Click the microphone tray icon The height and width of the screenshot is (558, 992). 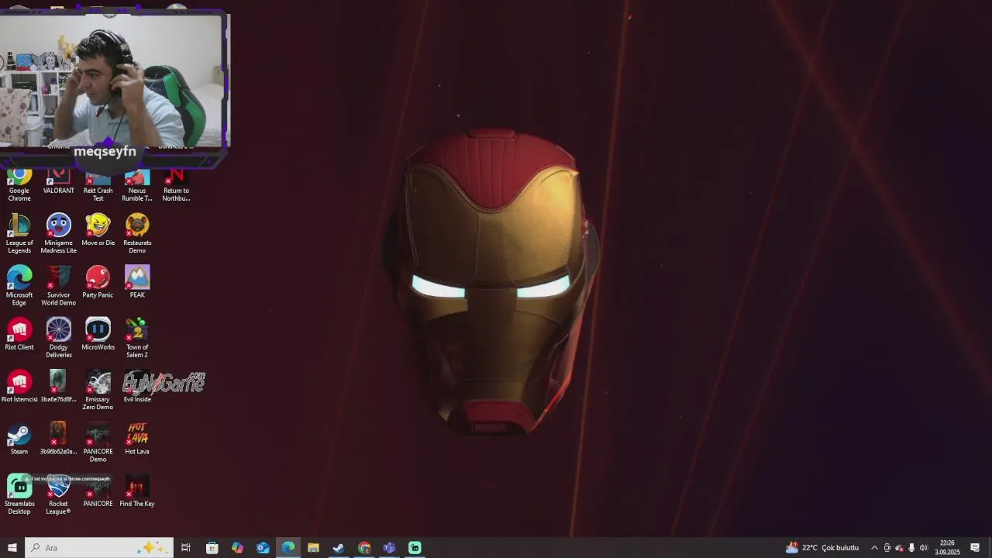pos(911,548)
